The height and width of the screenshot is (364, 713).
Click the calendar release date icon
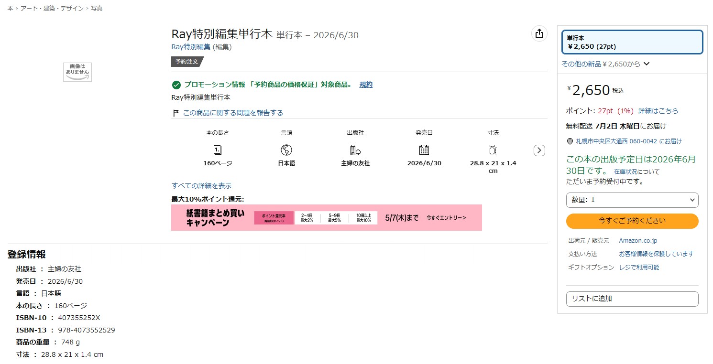[424, 150]
